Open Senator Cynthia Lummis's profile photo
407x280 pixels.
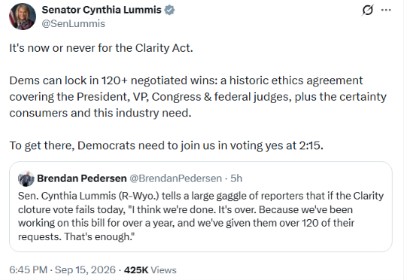(23, 17)
